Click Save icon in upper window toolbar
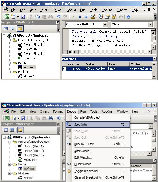Screen dimensions: 158x182 tap(23, 17)
